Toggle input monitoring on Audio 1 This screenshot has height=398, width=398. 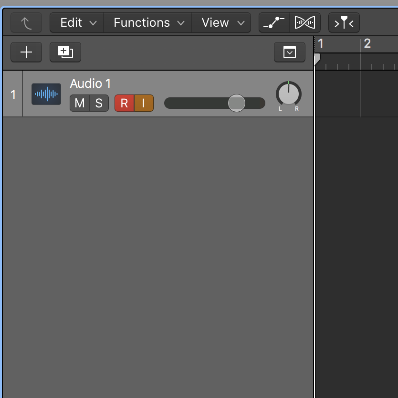pos(144,103)
